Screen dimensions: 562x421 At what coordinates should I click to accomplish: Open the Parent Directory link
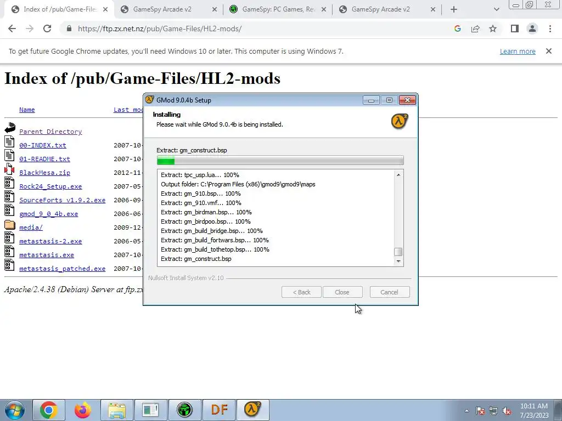tap(50, 132)
